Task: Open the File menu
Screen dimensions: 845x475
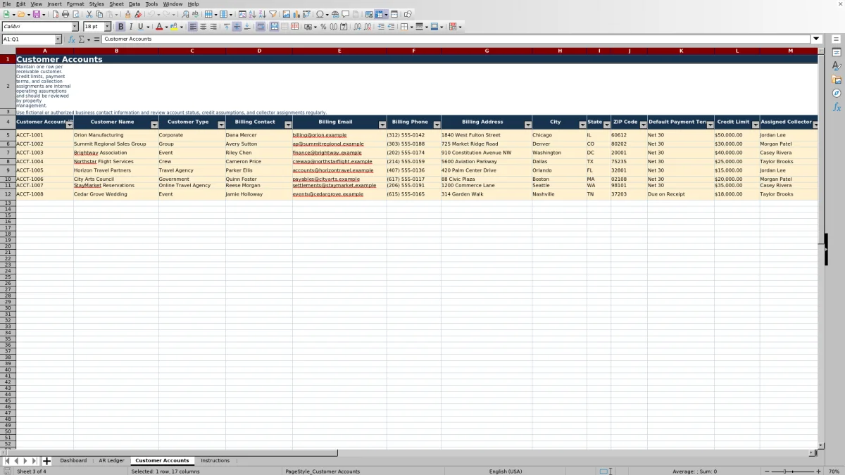Action: pyautogui.click(x=6, y=4)
